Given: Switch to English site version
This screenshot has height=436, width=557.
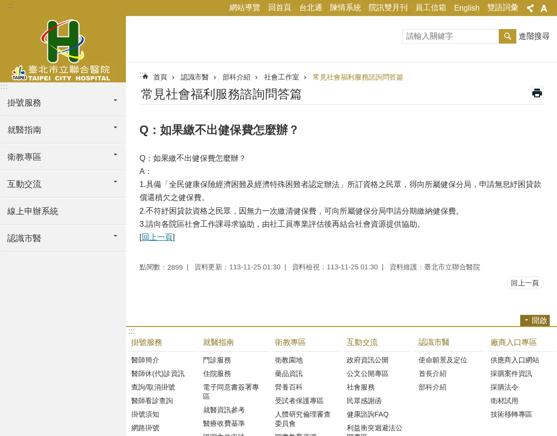Looking at the screenshot, I should (466, 8).
